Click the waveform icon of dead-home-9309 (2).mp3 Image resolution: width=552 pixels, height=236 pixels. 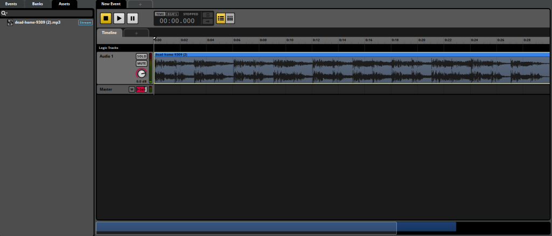point(10,23)
